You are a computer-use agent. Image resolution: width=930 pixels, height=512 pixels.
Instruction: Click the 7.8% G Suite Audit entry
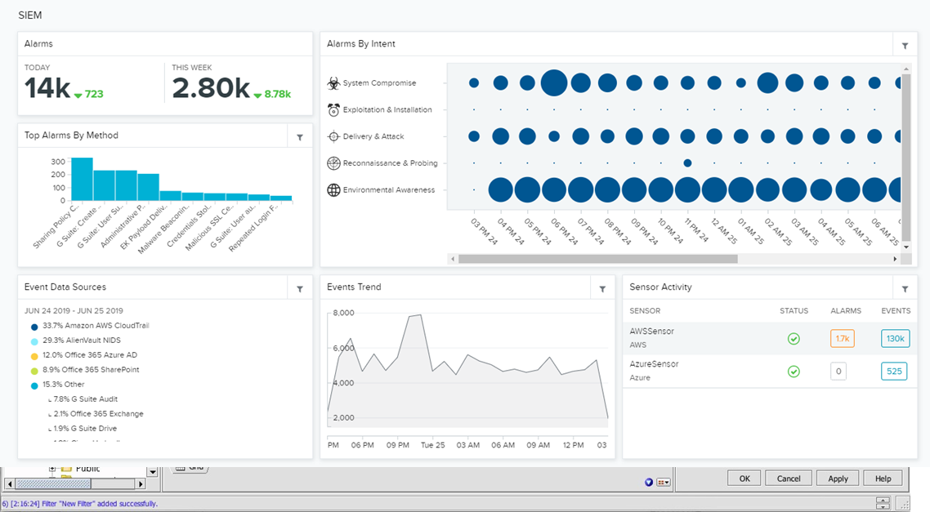coord(86,398)
